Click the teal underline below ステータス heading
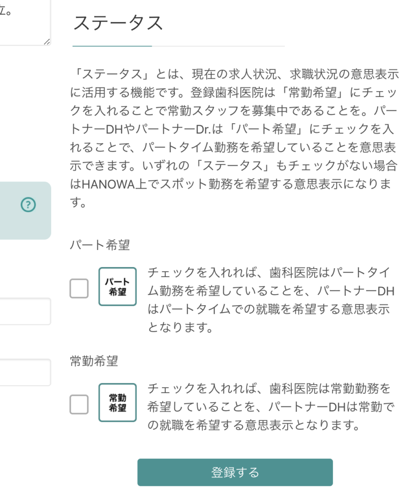Screen dimensions: 407x493 pyautogui.click(x=112, y=46)
